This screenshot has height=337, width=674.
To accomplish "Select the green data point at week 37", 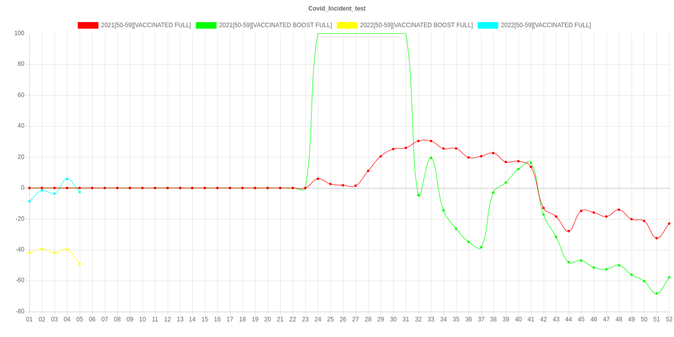I will pyautogui.click(x=481, y=247).
